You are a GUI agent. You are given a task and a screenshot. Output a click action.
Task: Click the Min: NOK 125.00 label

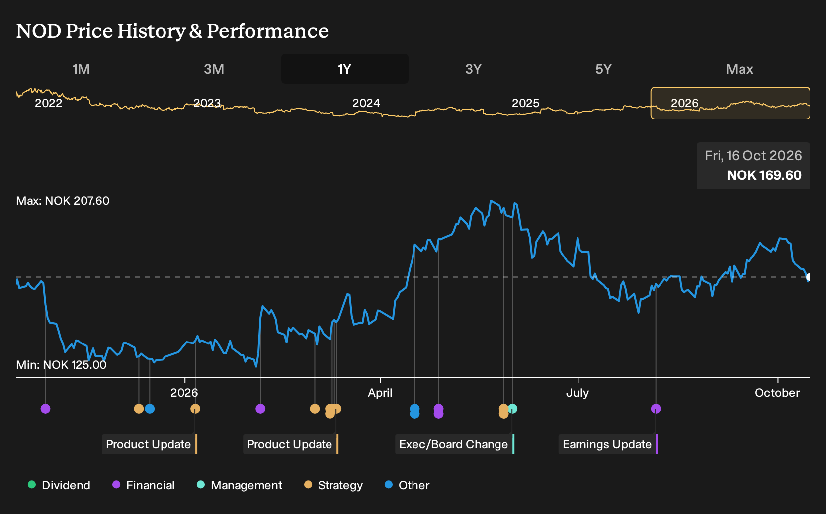pos(61,365)
